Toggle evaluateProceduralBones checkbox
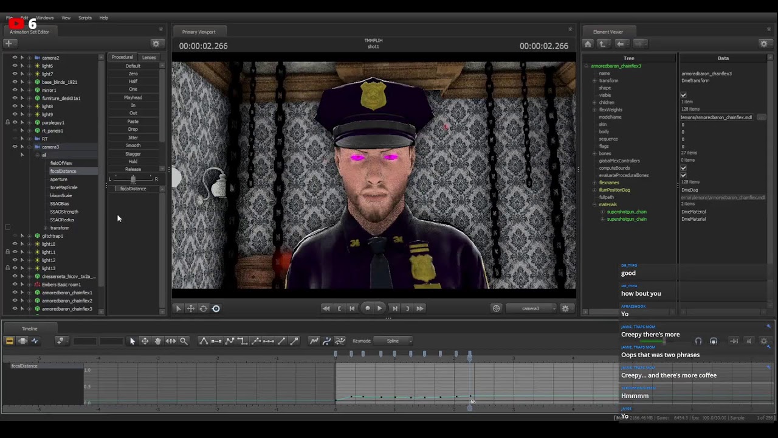Viewport: 778px width, 438px height. point(683,175)
